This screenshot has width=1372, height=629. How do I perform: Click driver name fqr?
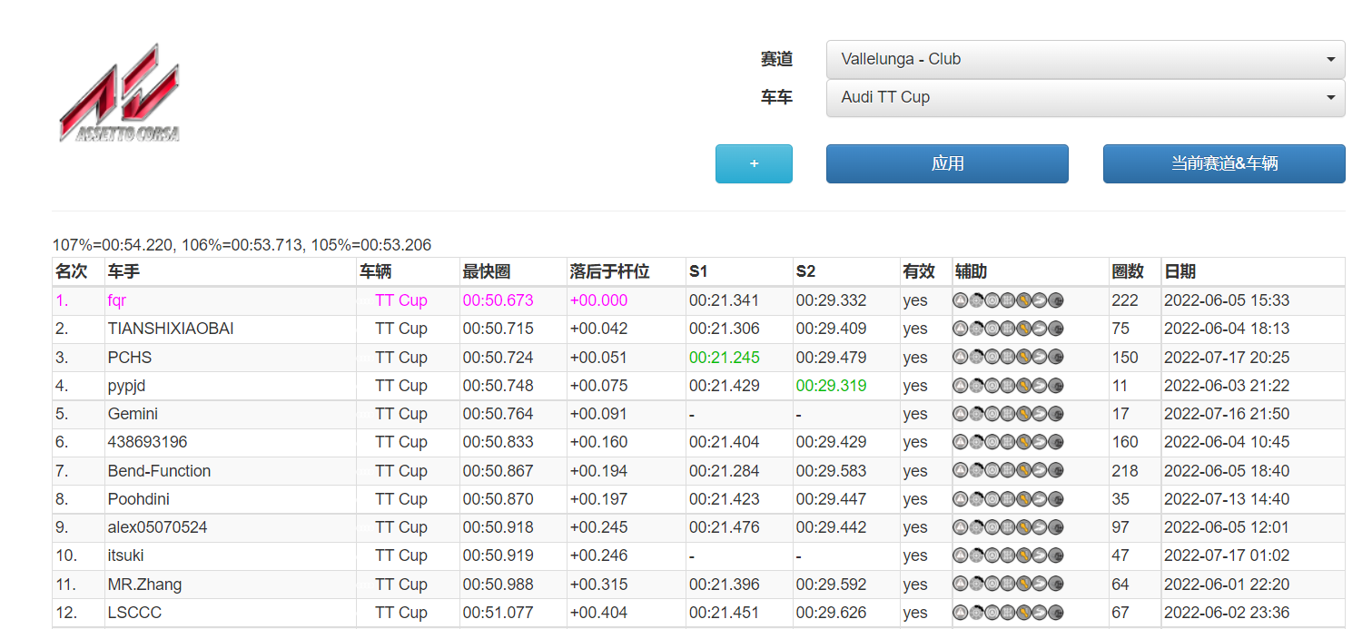pos(116,300)
